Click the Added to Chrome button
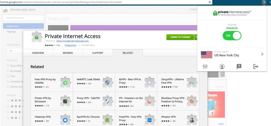Image resolution: width=271 pixels, height=126 pixels. click(x=180, y=37)
